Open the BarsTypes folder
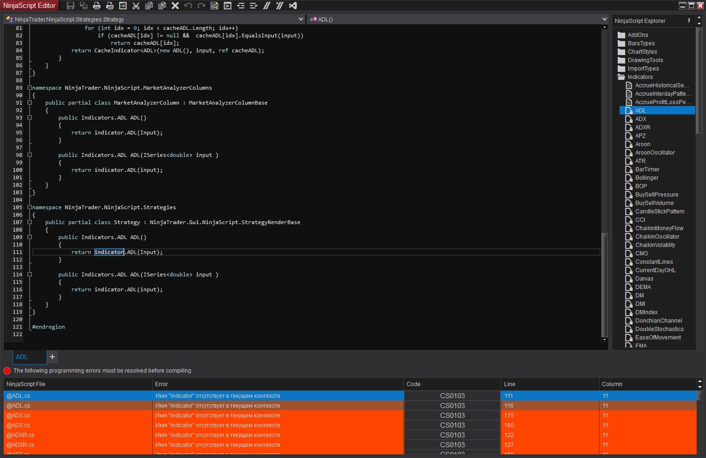The height and width of the screenshot is (458, 706). 636,43
